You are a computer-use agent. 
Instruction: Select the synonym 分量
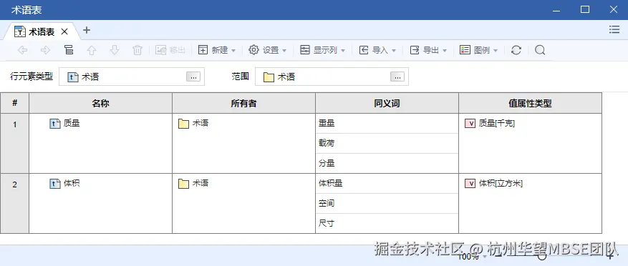pyautogui.click(x=387, y=163)
